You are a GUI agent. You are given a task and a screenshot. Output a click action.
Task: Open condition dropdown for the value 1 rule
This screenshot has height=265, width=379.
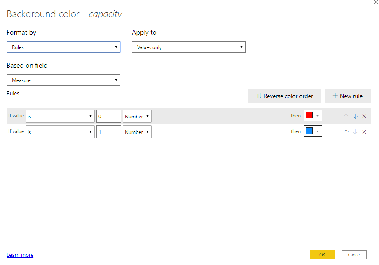point(60,132)
